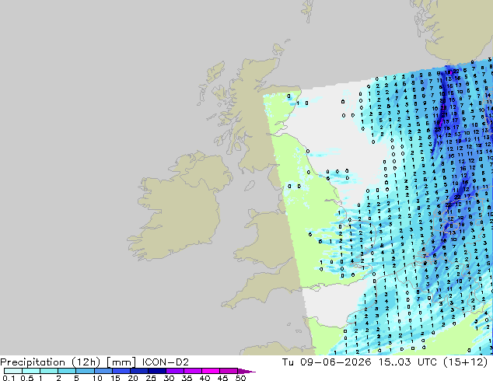Click the '(15+12)' forecast offset text
493x381 pixels.
[466, 362]
